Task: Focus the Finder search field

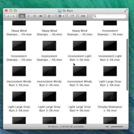Action: pos(109,16)
